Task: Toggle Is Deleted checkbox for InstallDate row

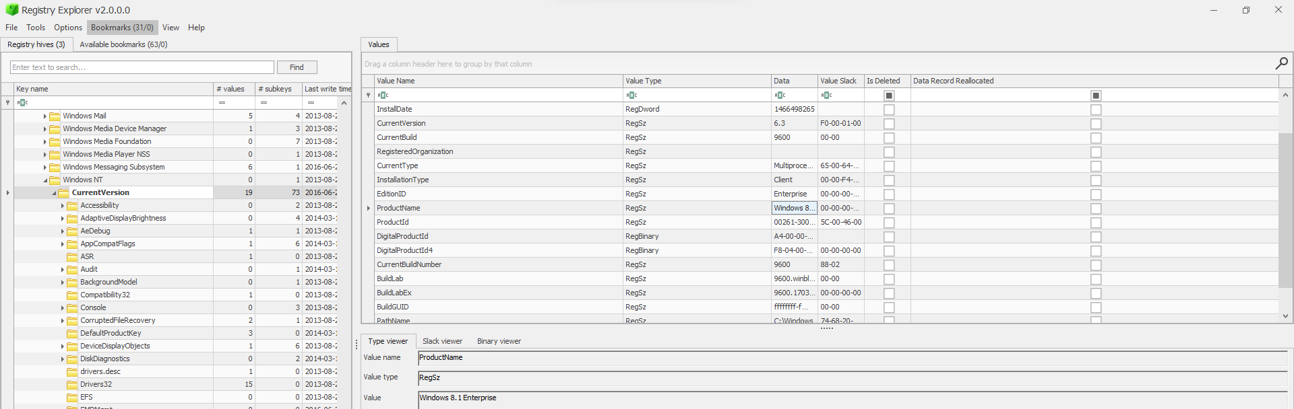Action: [889, 110]
